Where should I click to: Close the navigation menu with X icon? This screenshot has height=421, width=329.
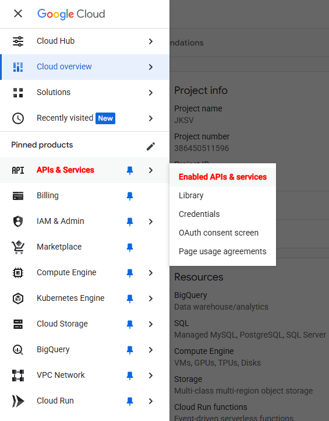[18, 13]
